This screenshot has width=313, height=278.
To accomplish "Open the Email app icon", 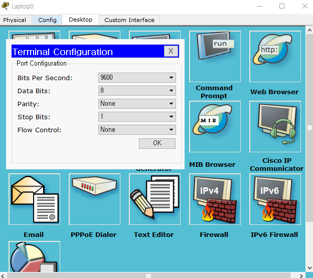I will [34, 199].
